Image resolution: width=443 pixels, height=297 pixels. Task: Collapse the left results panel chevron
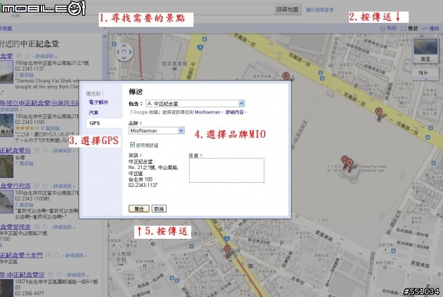105,28
